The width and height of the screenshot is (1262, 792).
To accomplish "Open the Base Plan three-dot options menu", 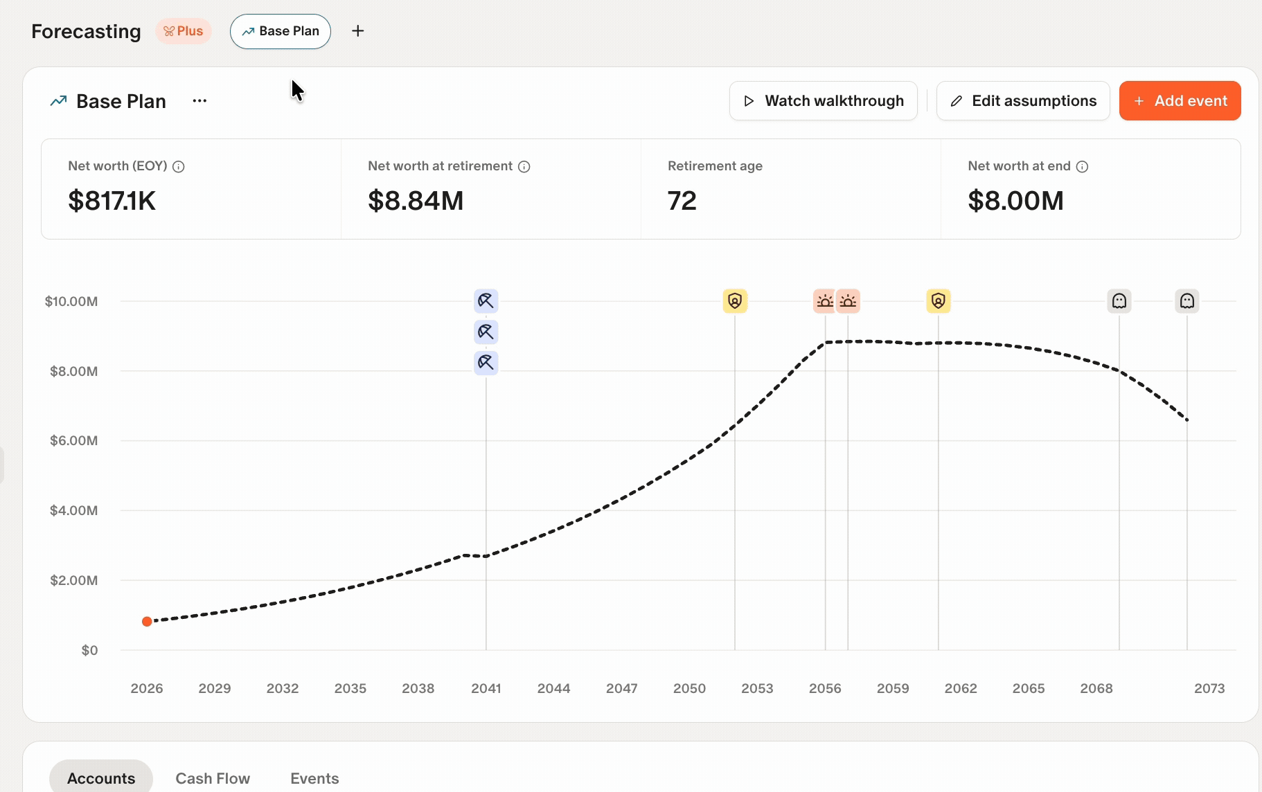I will [199, 101].
